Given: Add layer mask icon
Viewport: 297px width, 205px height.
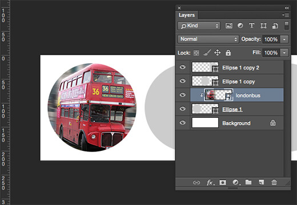Looking at the screenshot, I should (x=223, y=183).
